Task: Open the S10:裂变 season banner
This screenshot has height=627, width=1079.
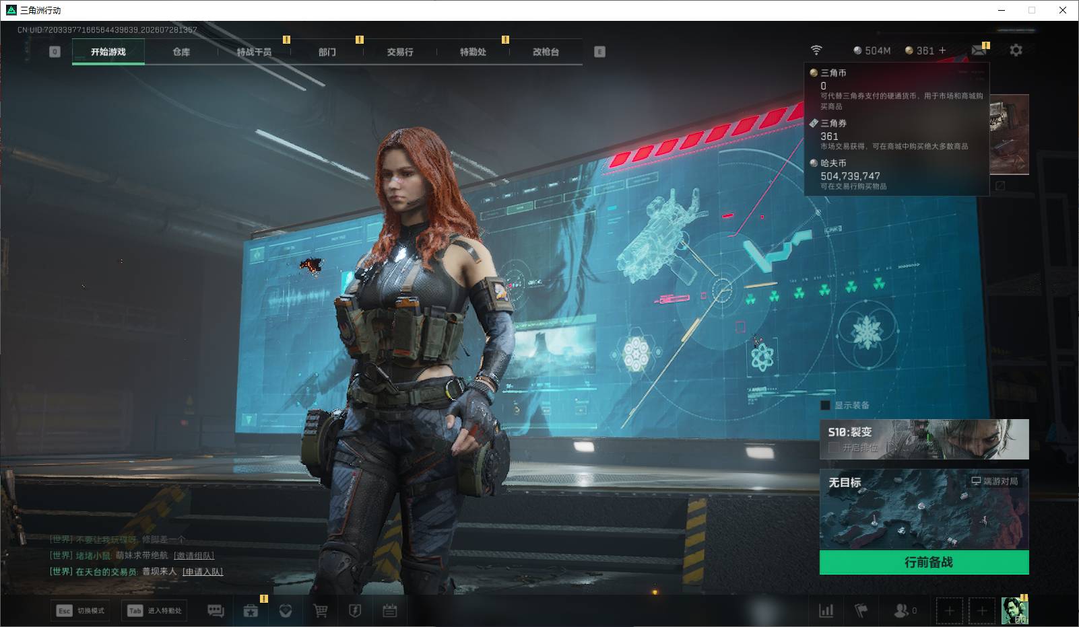Action: 924,439
